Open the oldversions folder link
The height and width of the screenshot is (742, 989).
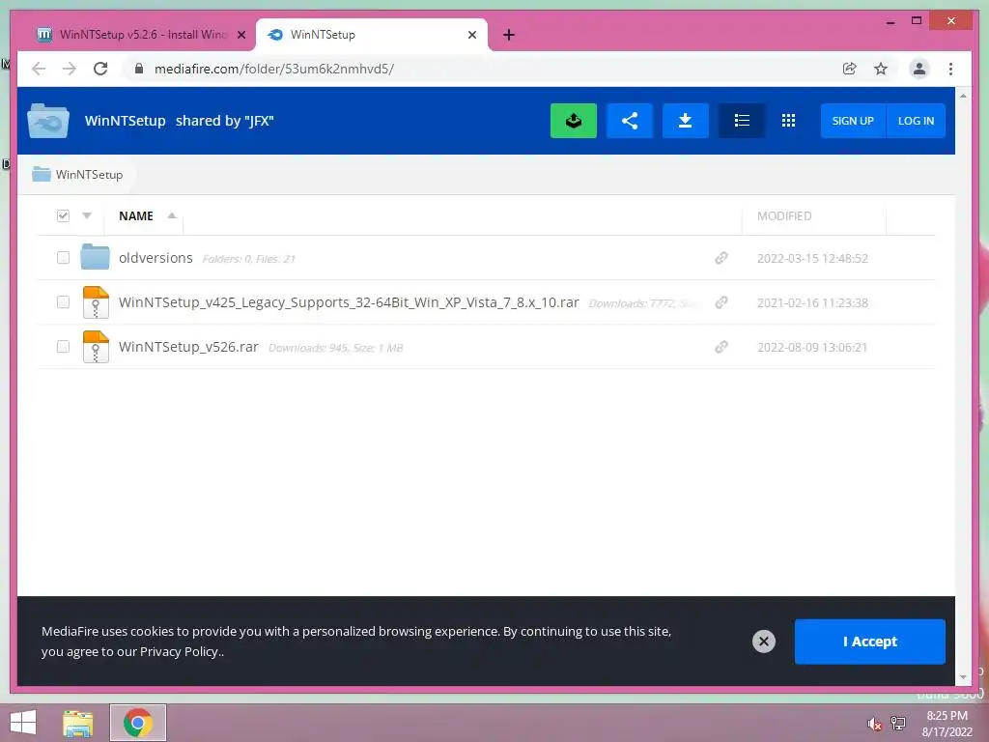(x=155, y=258)
